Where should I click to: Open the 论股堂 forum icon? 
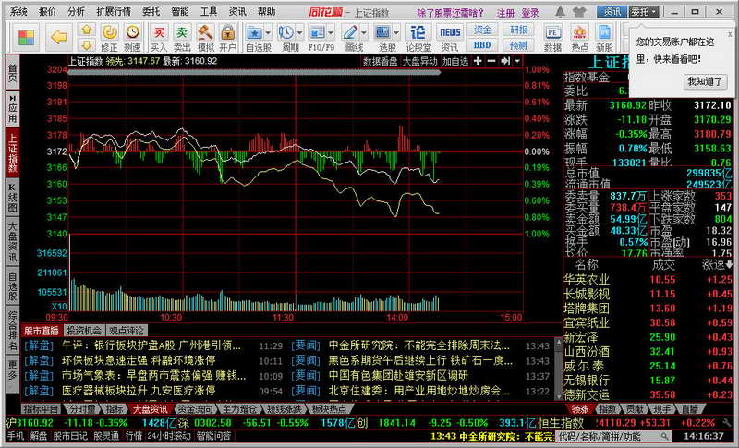418,37
